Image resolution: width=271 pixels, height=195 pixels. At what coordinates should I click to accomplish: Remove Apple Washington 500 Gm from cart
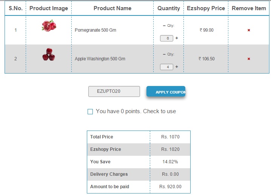(x=249, y=59)
